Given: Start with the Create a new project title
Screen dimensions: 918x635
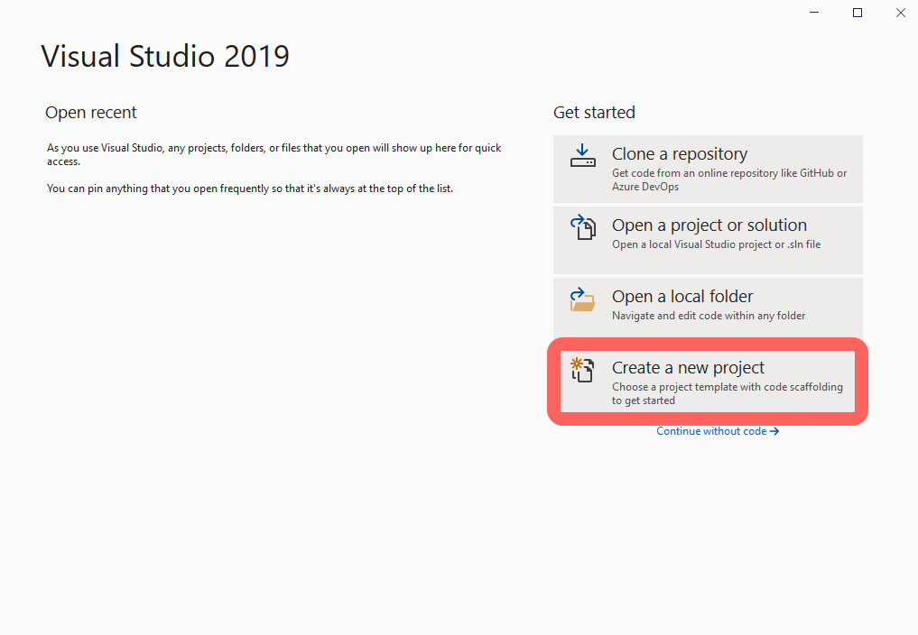Looking at the screenshot, I should (x=688, y=367).
